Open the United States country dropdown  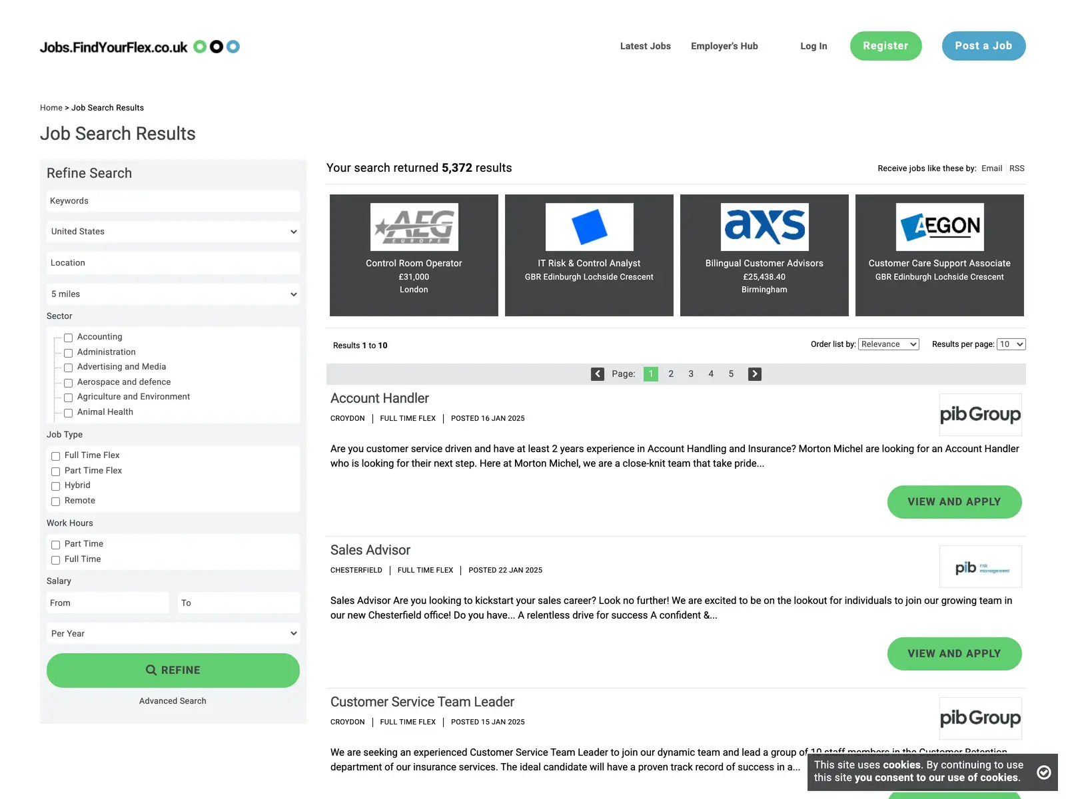point(173,232)
